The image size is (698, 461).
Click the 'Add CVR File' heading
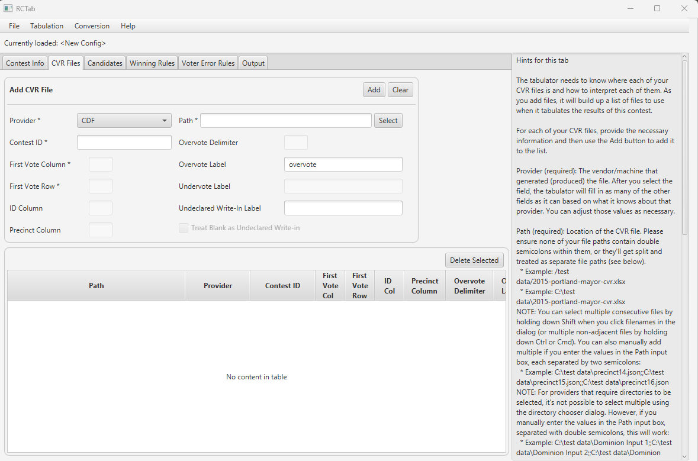click(x=31, y=90)
